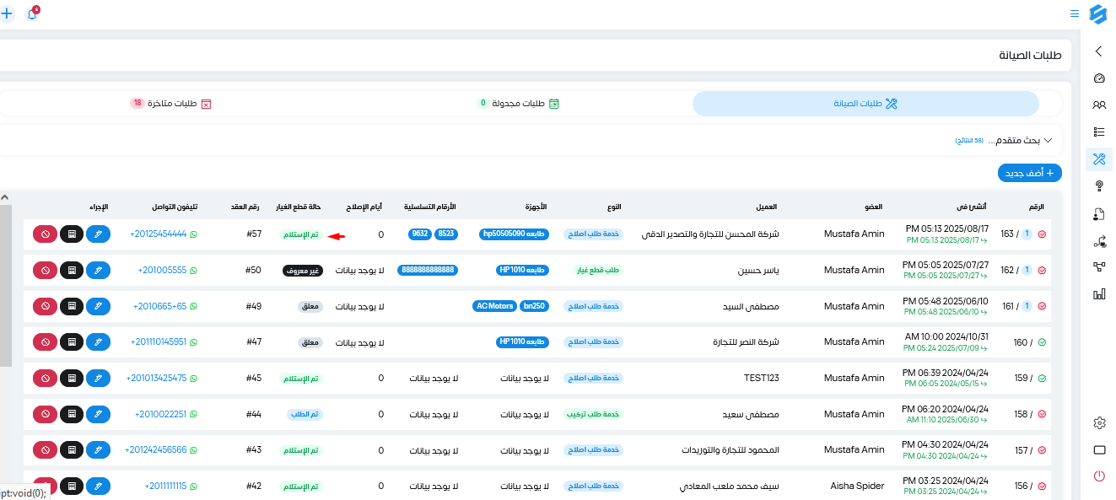Open the maintenance tools icon in sidebar
This screenshot has width=1116, height=500.
[x=1098, y=159]
